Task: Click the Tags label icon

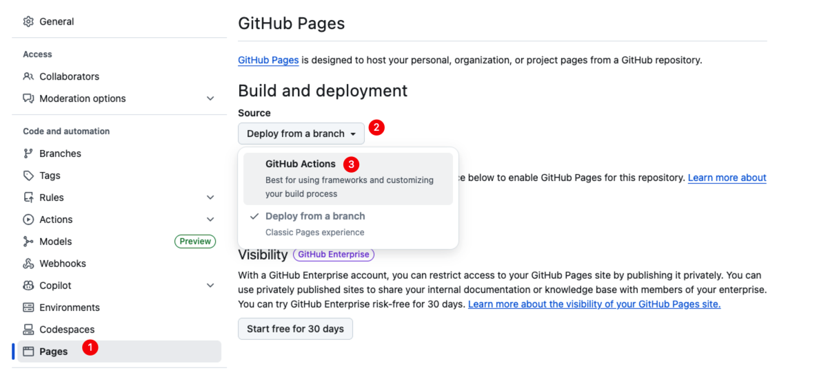Action: 28,175
